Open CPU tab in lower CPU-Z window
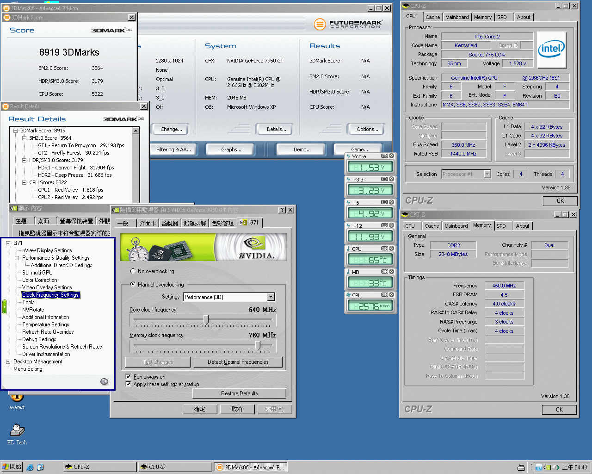Image resolution: width=592 pixels, height=474 pixels. pyautogui.click(x=410, y=226)
